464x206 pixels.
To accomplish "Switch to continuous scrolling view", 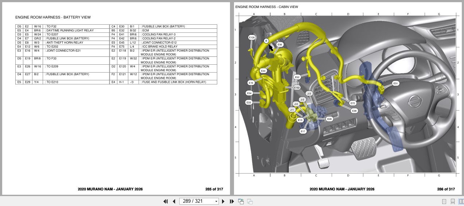I will pyautogui.click(x=453, y=201).
